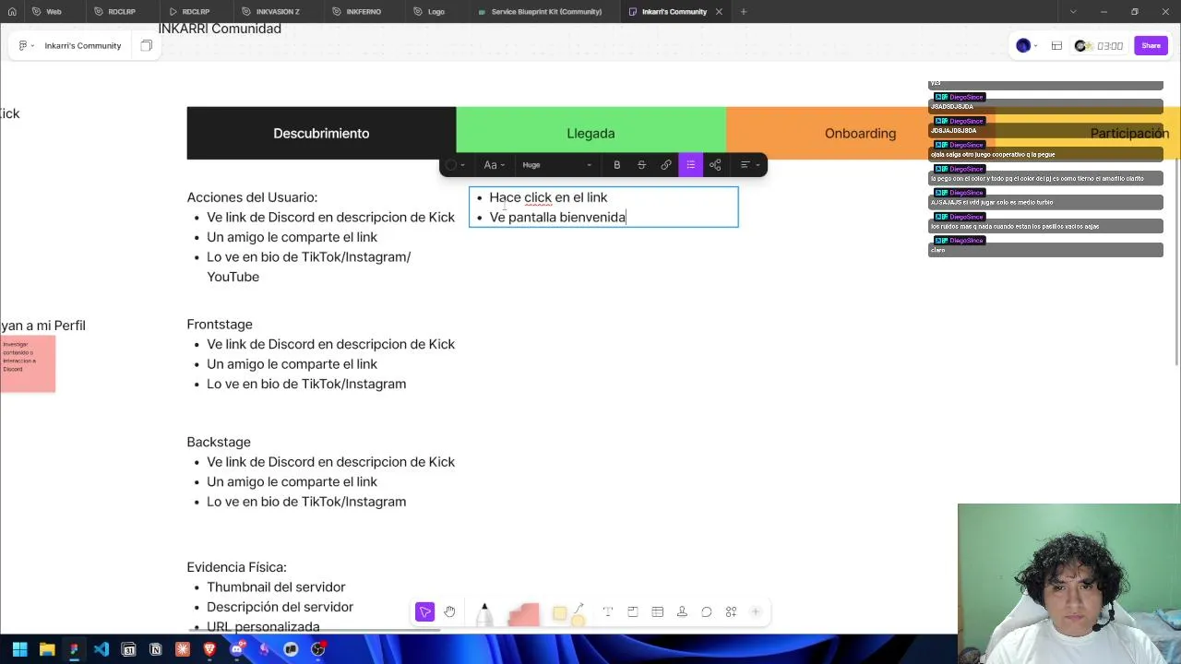1181x664 pixels.
Task: Open widgets and more tools
Action: (731, 612)
